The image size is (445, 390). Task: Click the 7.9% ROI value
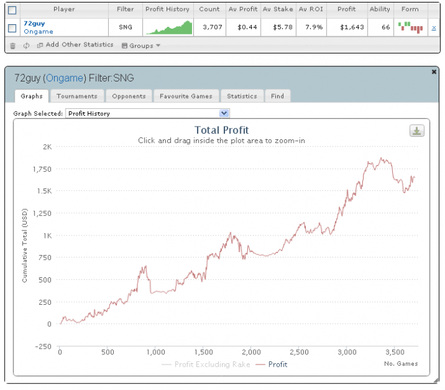[x=314, y=27]
